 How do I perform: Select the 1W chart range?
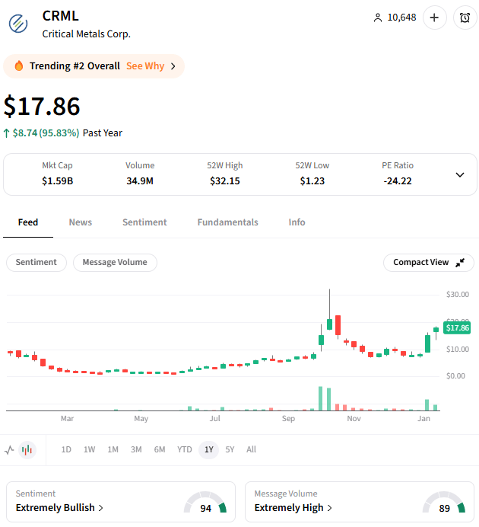click(x=89, y=449)
